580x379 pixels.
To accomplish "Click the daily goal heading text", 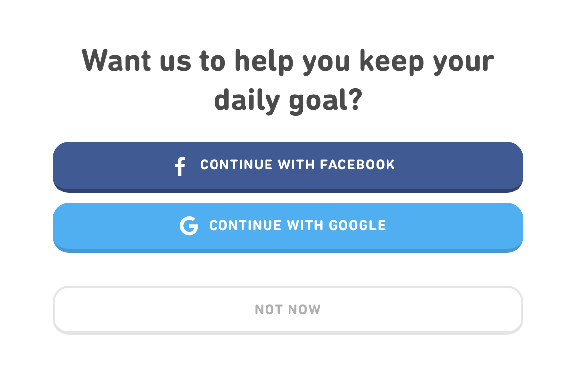I will coord(288,80).
